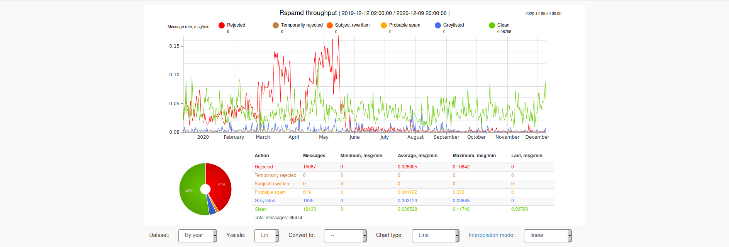Click the Temporarily rejected legend label
Viewport: 729px width, 247px height.
click(x=302, y=25)
